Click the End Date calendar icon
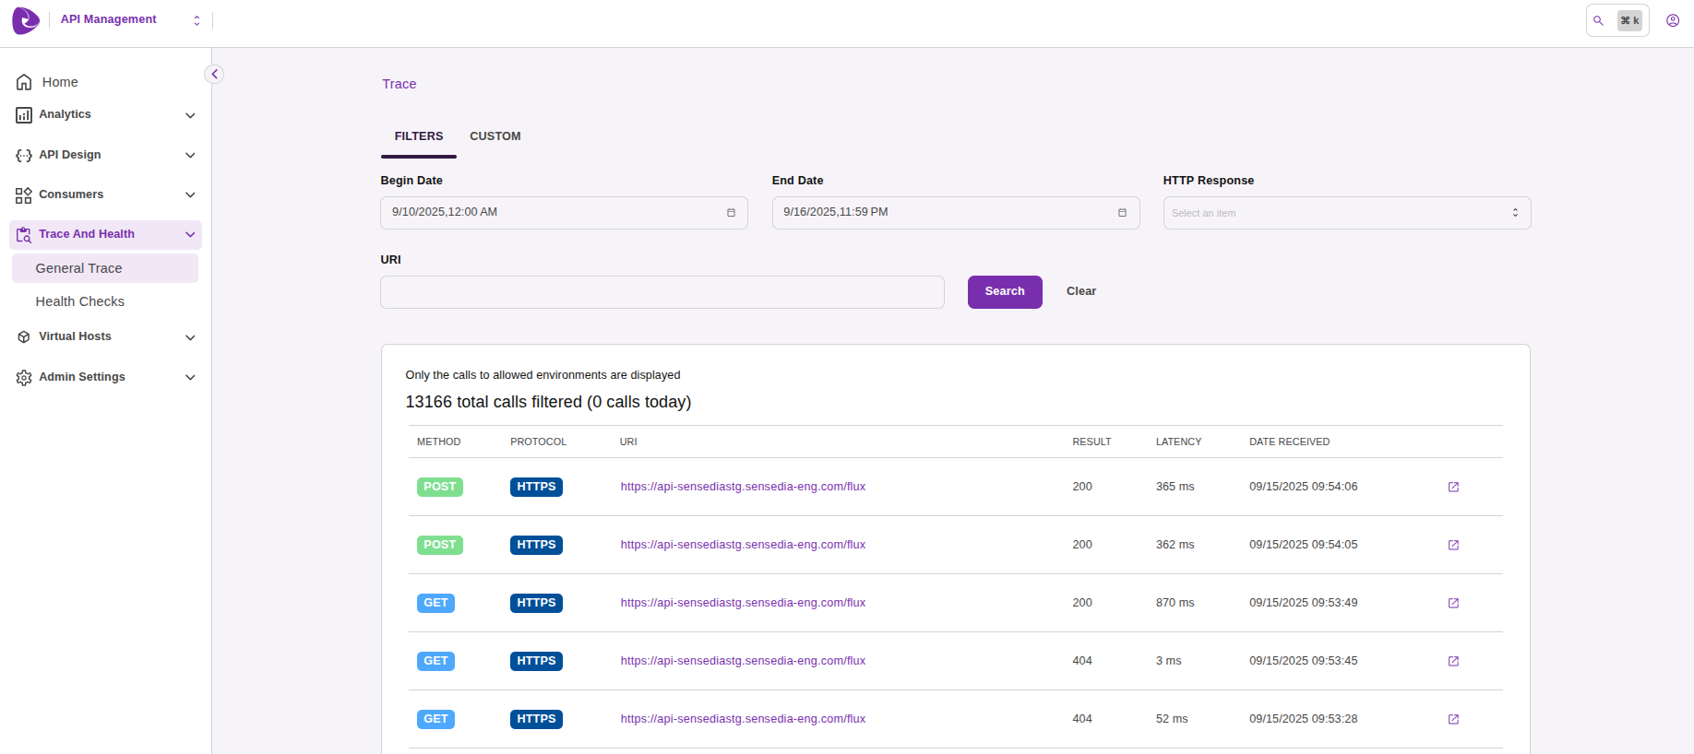 (1122, 213)
